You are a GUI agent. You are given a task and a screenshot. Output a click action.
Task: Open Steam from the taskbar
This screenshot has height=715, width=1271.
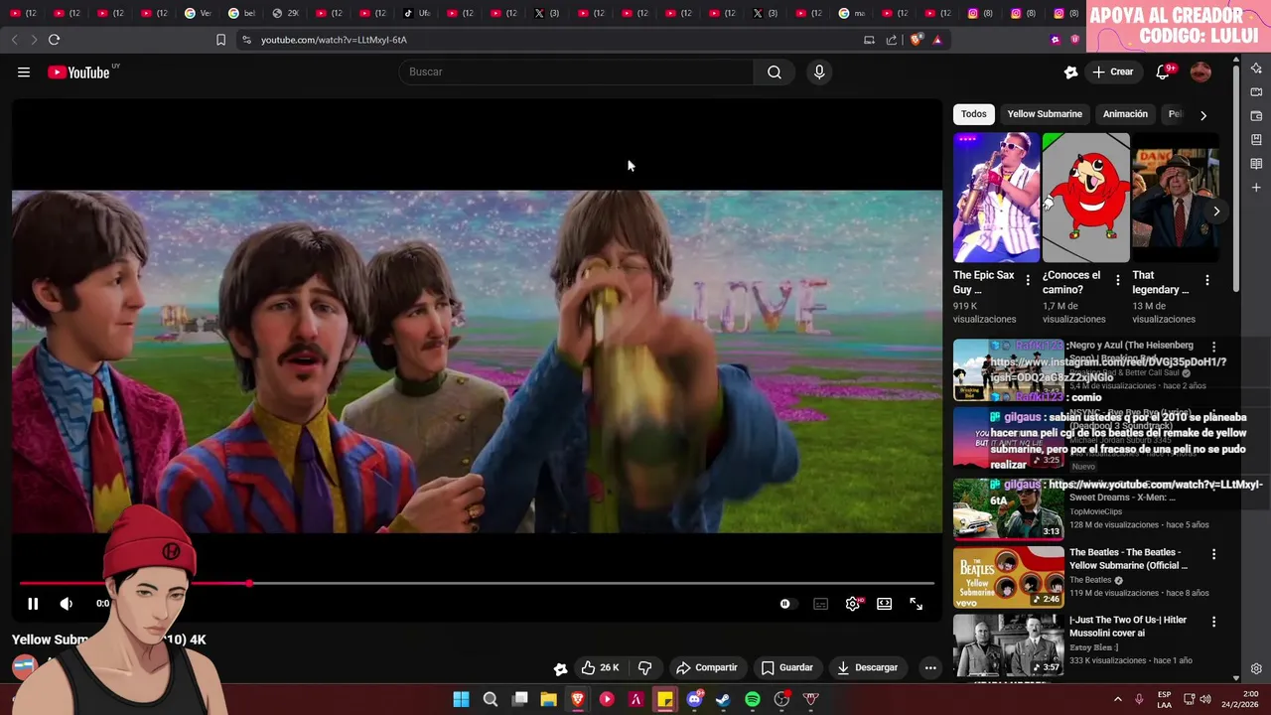coord(723,699)
